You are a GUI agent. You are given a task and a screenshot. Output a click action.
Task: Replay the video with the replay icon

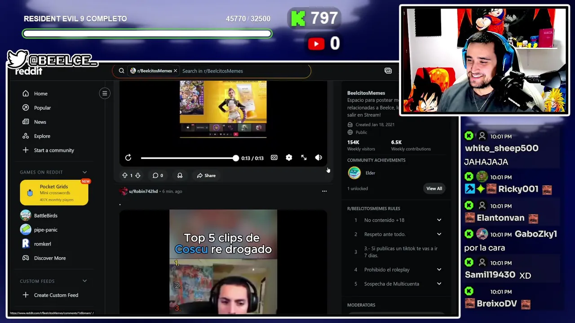click(128, 157)
